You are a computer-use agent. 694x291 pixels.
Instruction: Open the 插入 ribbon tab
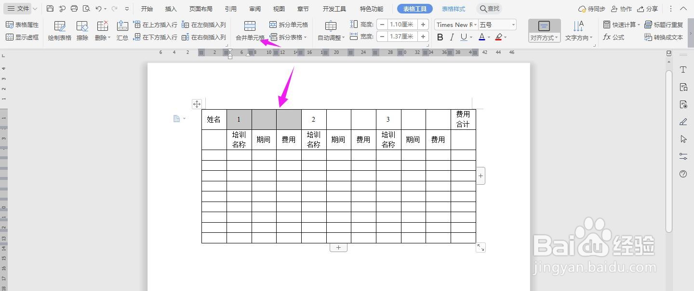[x=171, y=8]
